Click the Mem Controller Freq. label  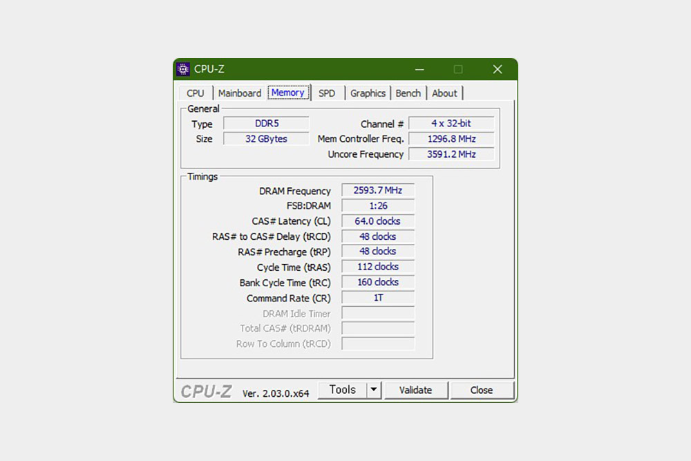point(361,140)
